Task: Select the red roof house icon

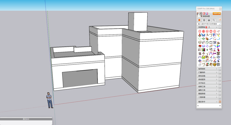Action: pyautogui.click(x=200, y=46)
